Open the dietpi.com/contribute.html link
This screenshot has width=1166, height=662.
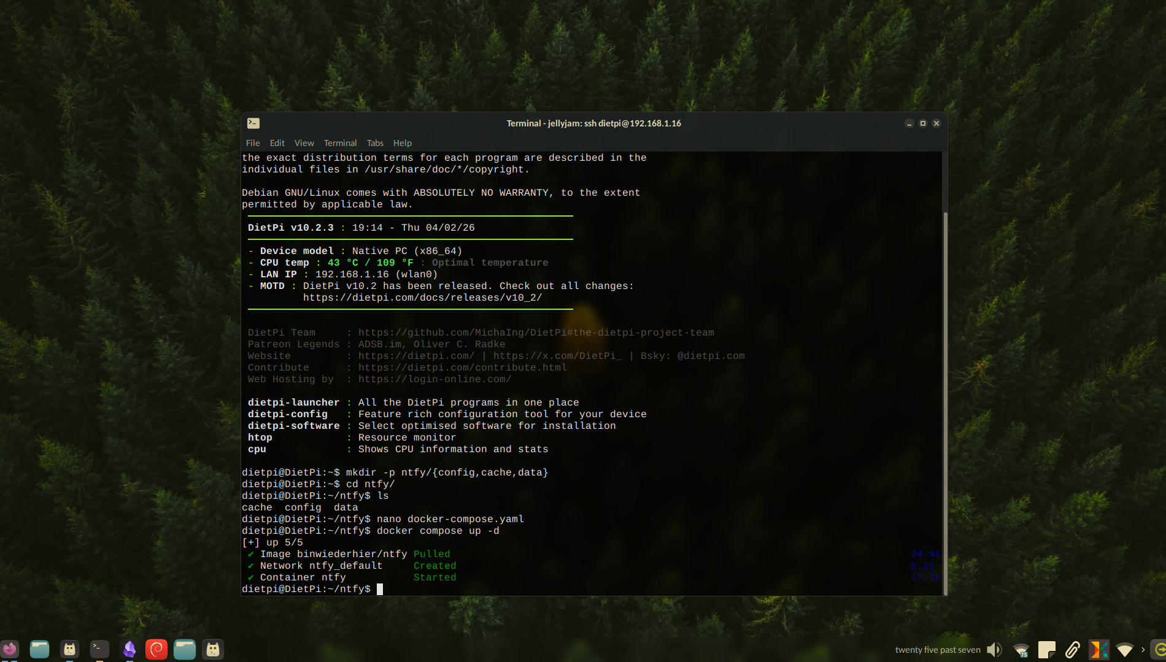[x=463, y=368]
